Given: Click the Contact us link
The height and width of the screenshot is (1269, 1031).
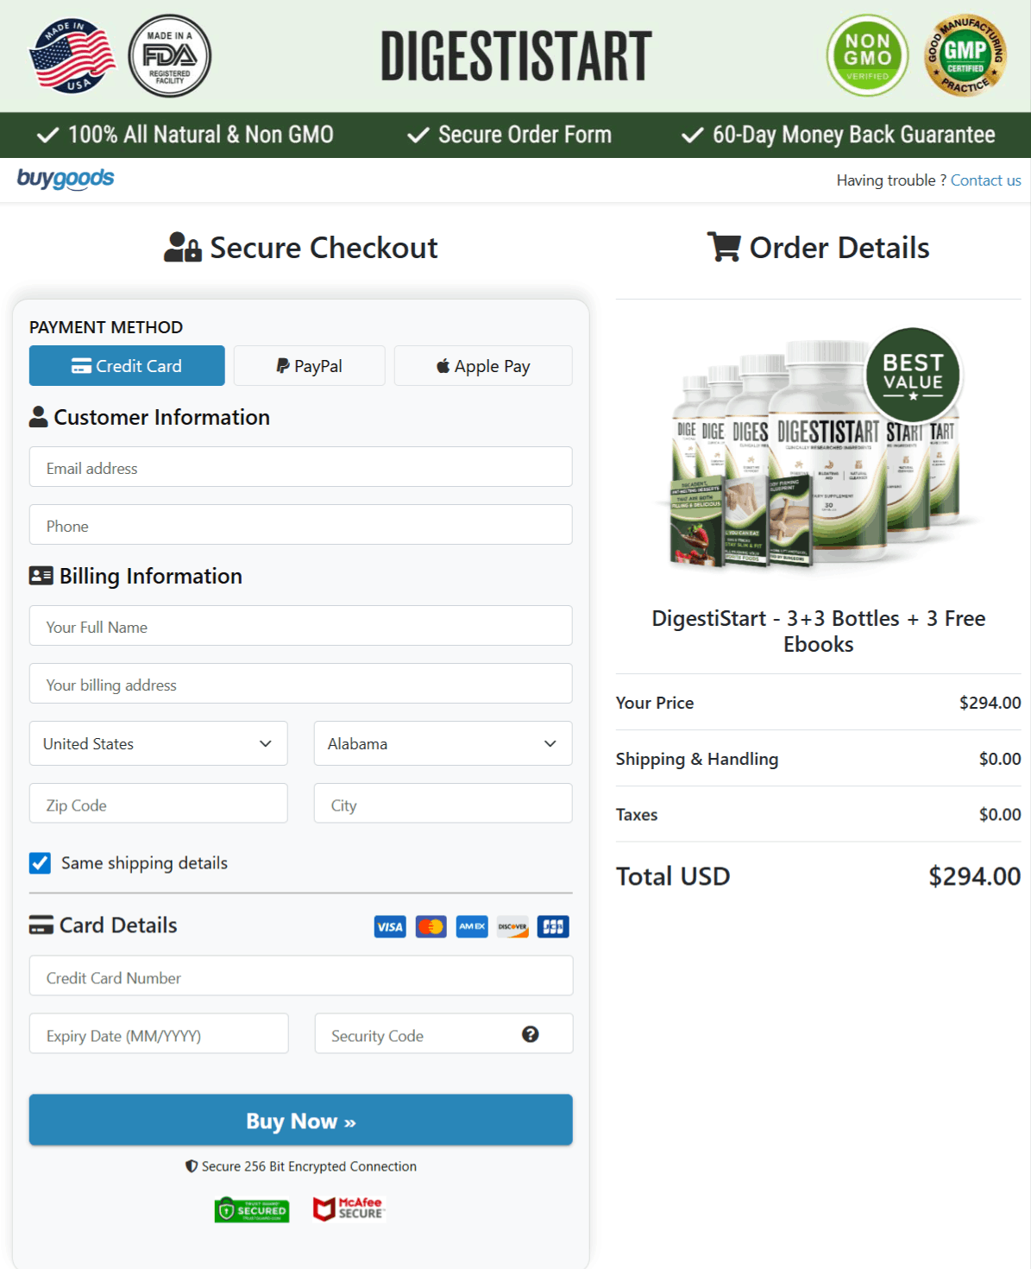Looking at the screenshot, I should point(985,180).
